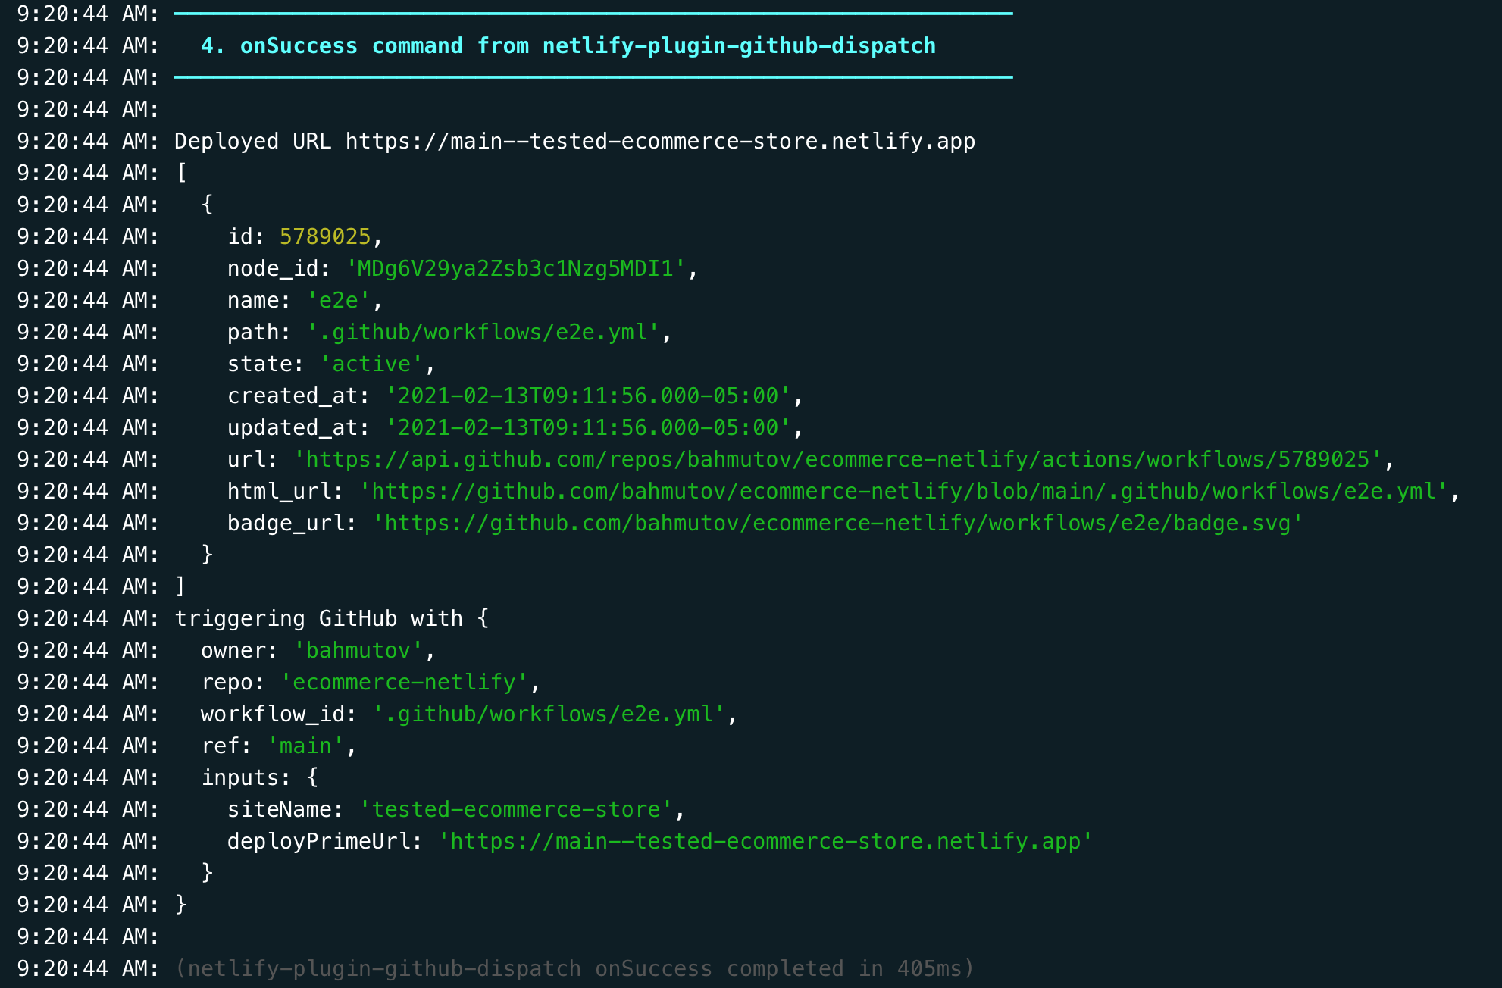Click the state value 'active'
Image resolution: width=1502 pixels, height=988 pixels.
point(371,364)
